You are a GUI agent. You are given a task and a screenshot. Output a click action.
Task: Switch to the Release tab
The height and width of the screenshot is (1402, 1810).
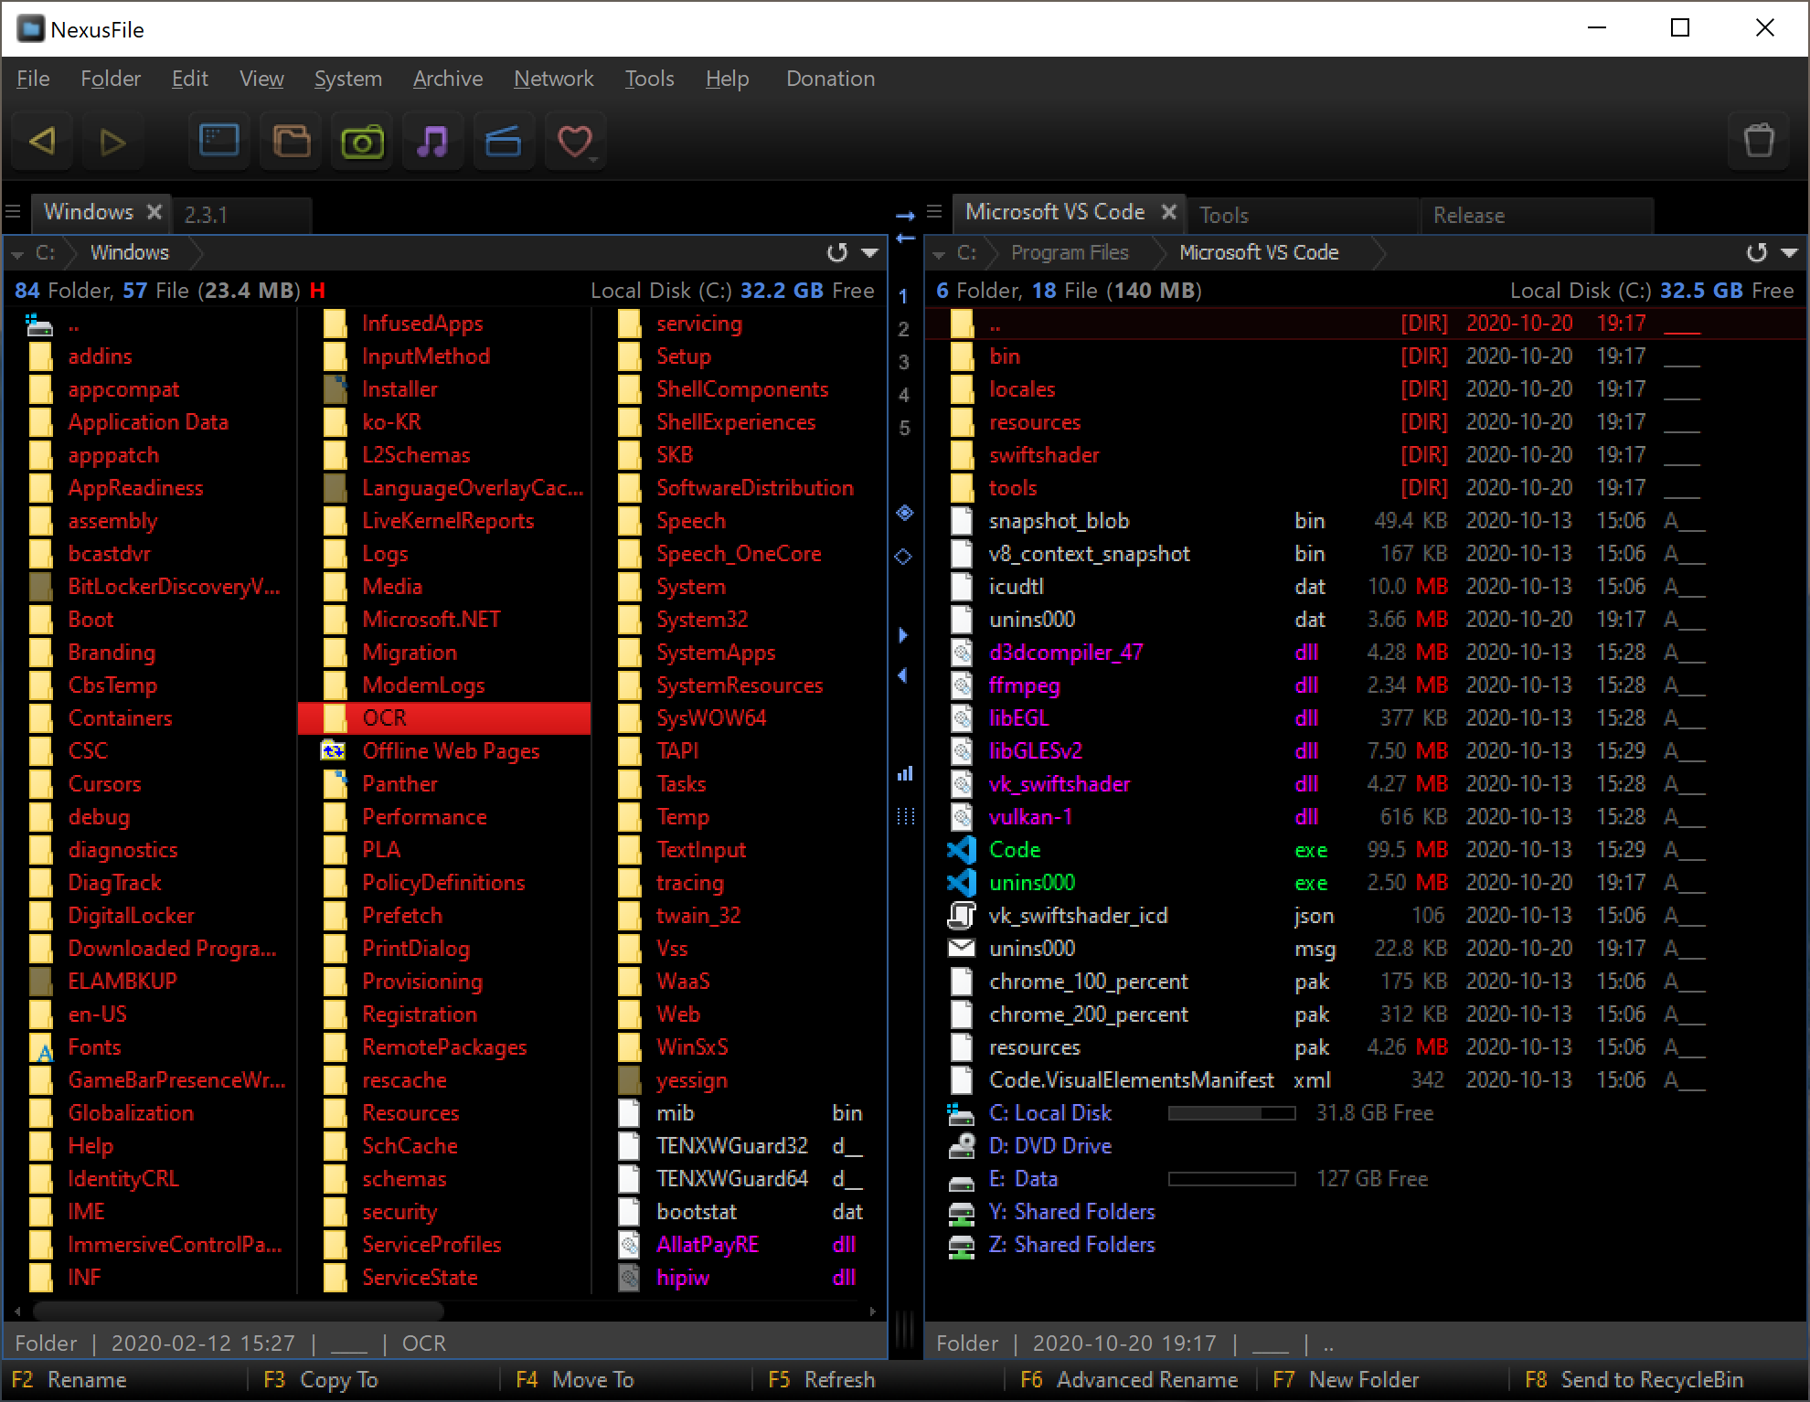click(x=1468, y=216)
